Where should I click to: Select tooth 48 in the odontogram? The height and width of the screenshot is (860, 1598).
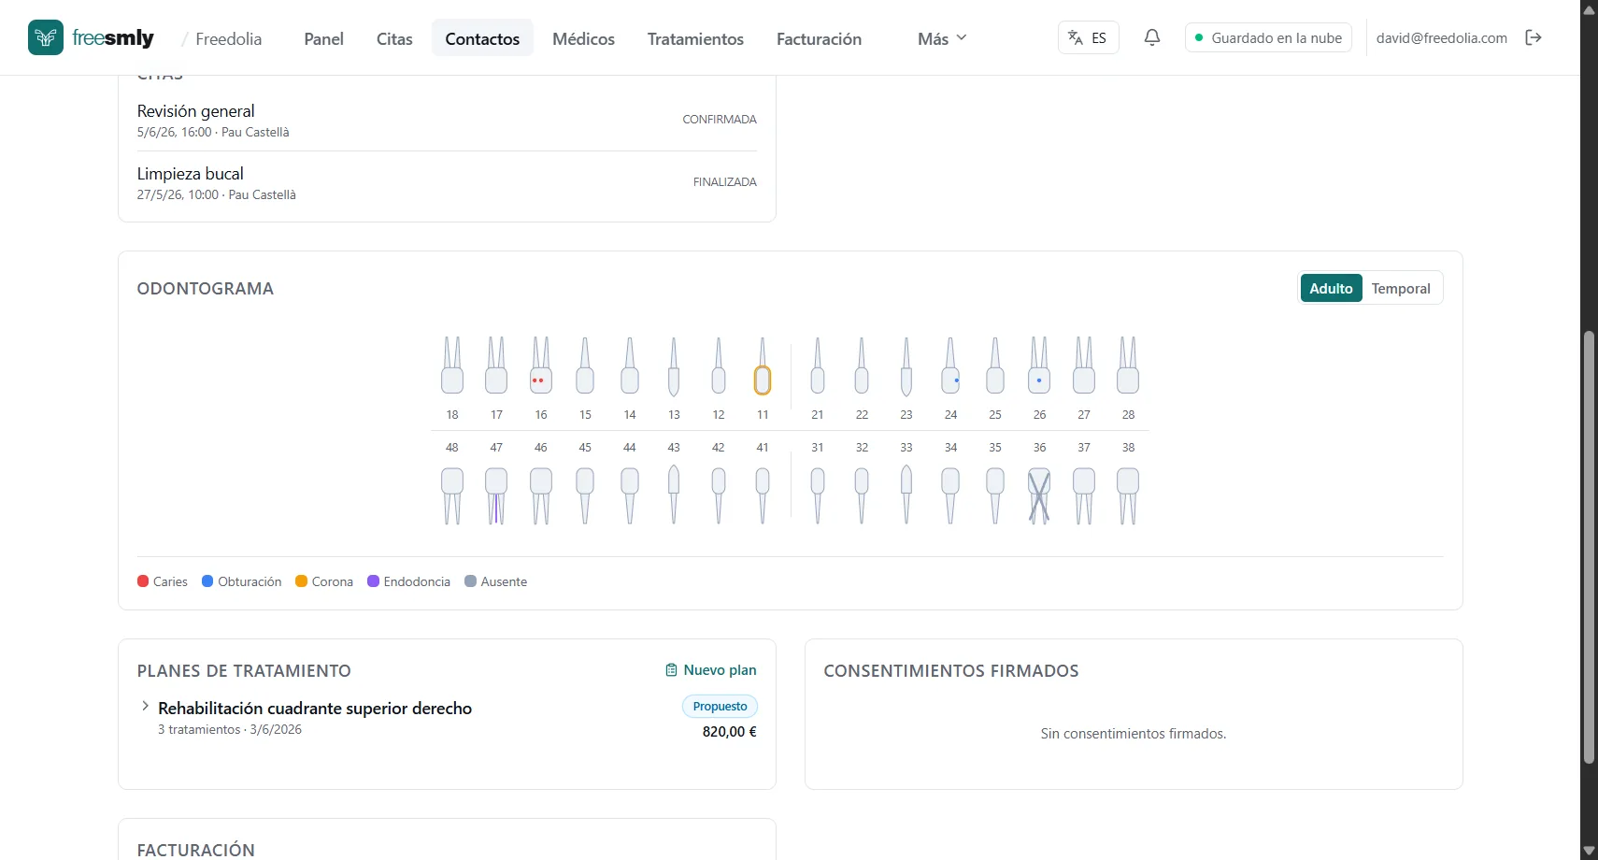click(x=452, y=495)
